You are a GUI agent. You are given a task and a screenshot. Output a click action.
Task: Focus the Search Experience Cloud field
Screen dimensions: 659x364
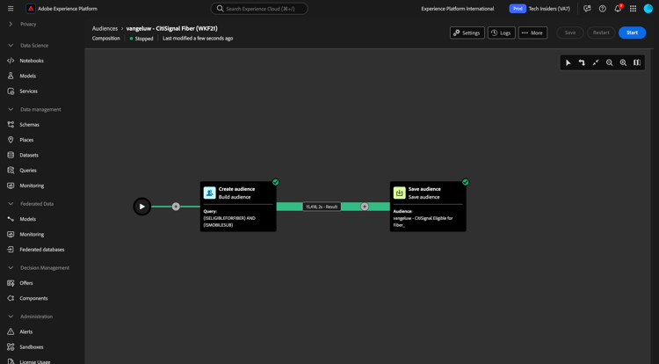(x=259, y=9)
